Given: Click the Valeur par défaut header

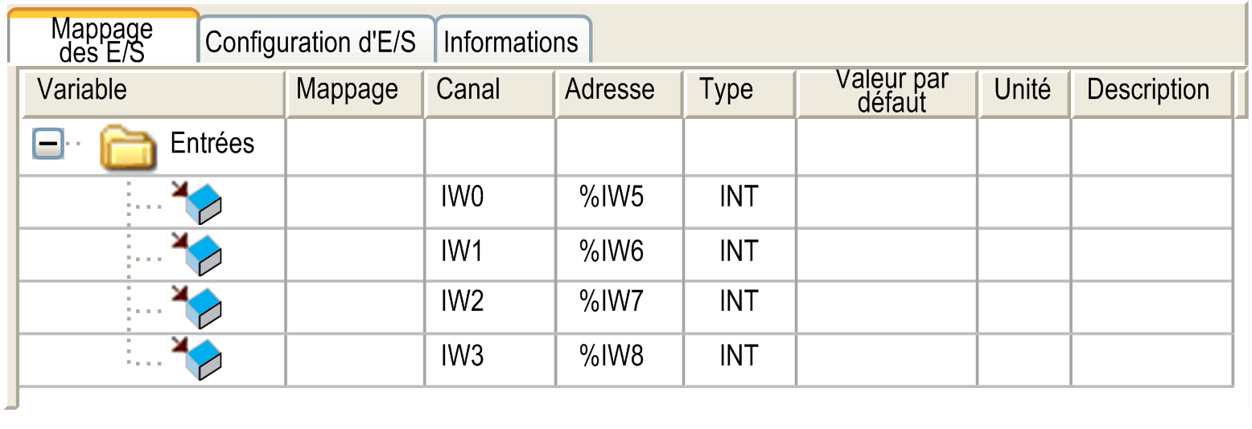Looking at the screenshot, I should pyautogui.click(x=892, y=91).
